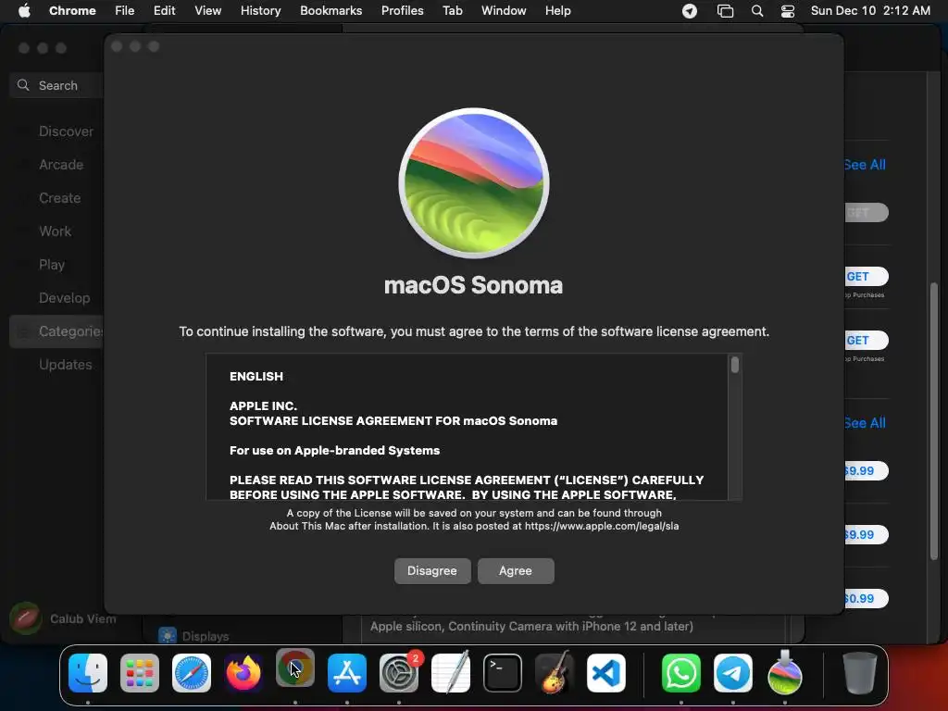Click the location services menu bar icon
The width and height of the screenshot is (948, 711).
689,11
